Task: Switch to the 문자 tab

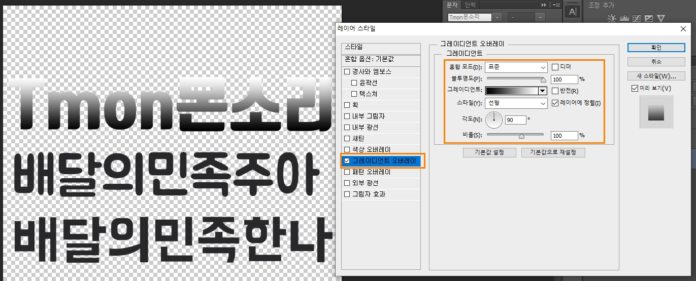Action: tap(452, 5)
